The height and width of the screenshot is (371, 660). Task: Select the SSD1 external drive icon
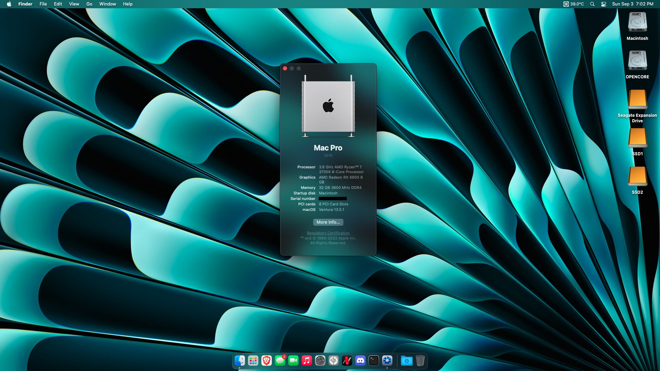637,138
